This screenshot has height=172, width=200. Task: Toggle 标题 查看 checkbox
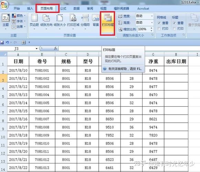coord(174,23)
